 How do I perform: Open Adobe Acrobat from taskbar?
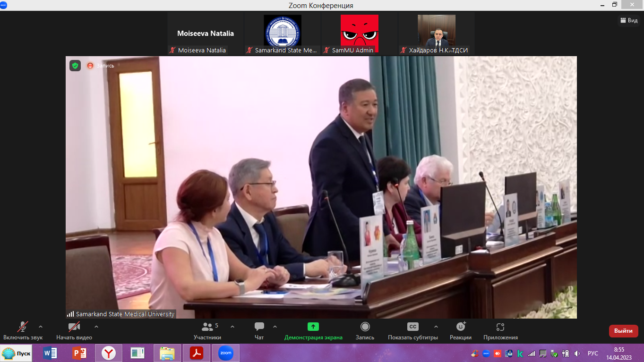[x=197, y=353]
